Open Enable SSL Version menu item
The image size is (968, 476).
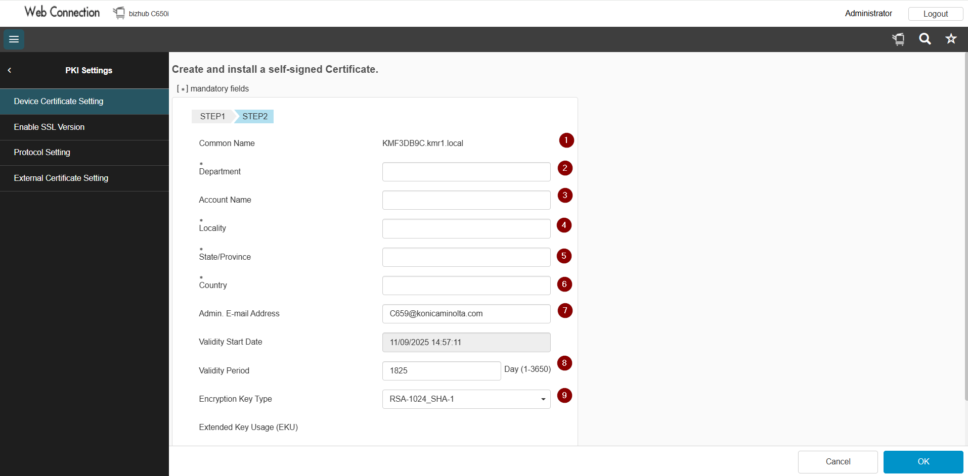84,127
